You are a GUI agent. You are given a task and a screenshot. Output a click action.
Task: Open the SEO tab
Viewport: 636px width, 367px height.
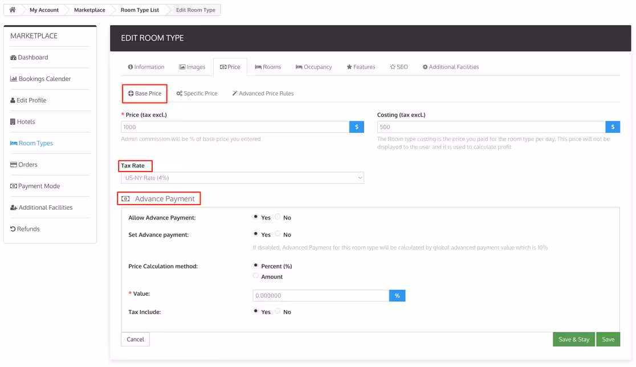pyautogui.click(x=399, y=67)
